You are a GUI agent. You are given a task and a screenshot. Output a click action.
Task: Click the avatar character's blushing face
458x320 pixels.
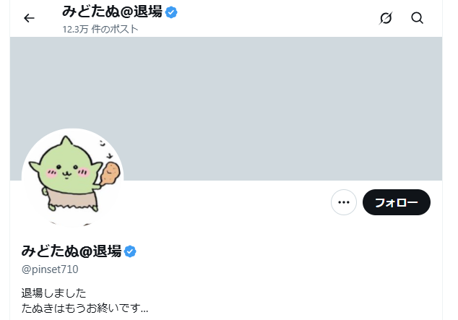[x=66, y=172]
